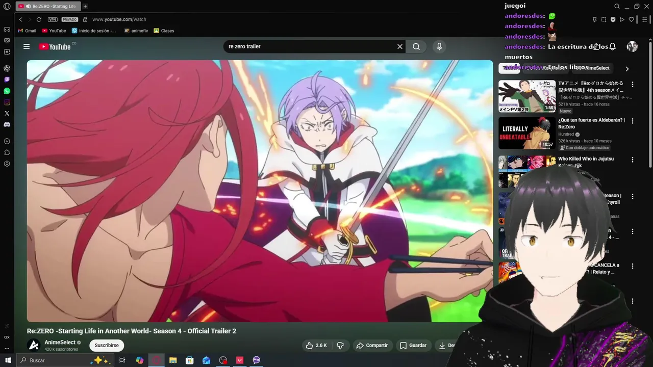
Task: Open the YouTube bookmark
Action: (x=54, y=31)
